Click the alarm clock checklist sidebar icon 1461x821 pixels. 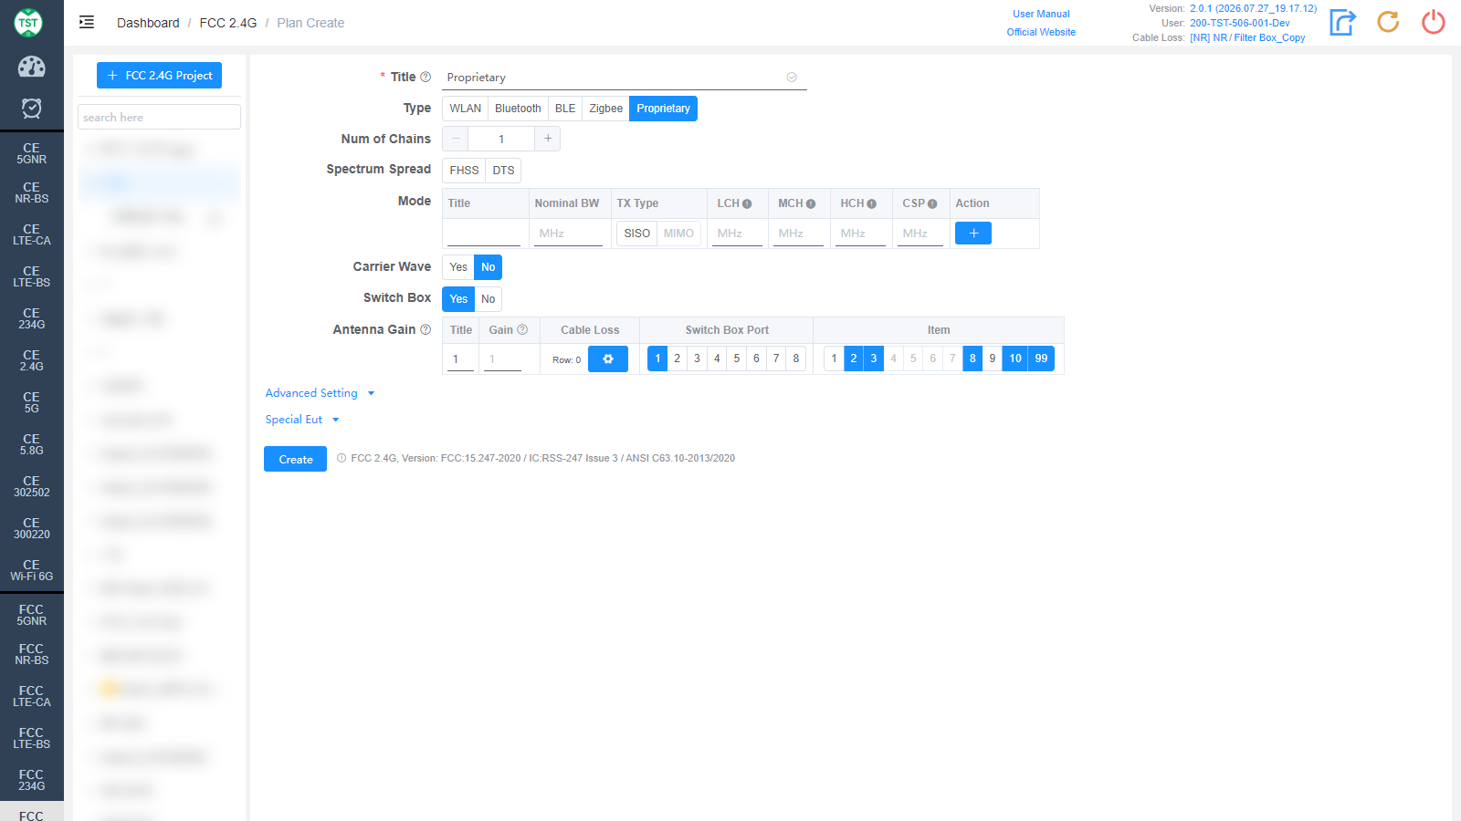tap(31, 109)
